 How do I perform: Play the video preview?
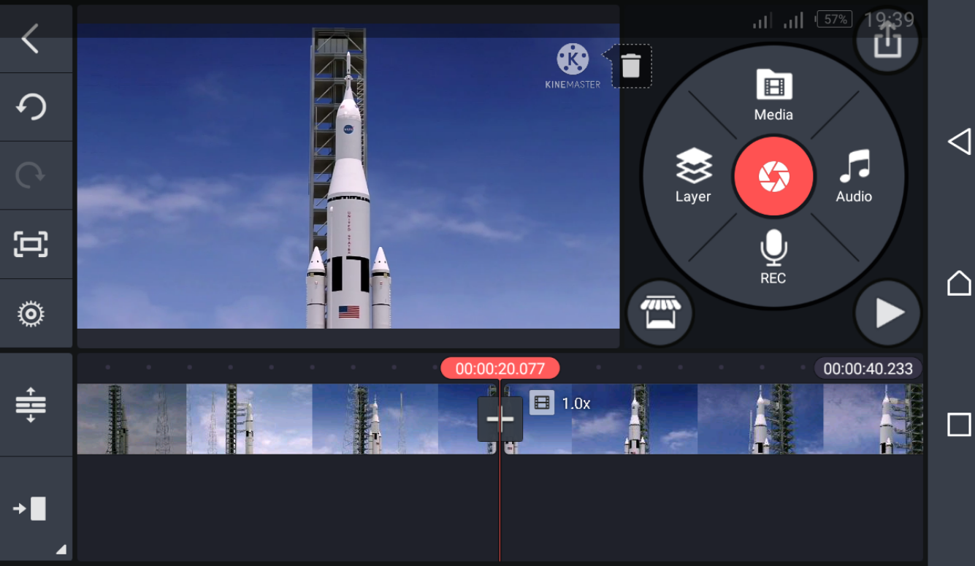coord(886,313)
